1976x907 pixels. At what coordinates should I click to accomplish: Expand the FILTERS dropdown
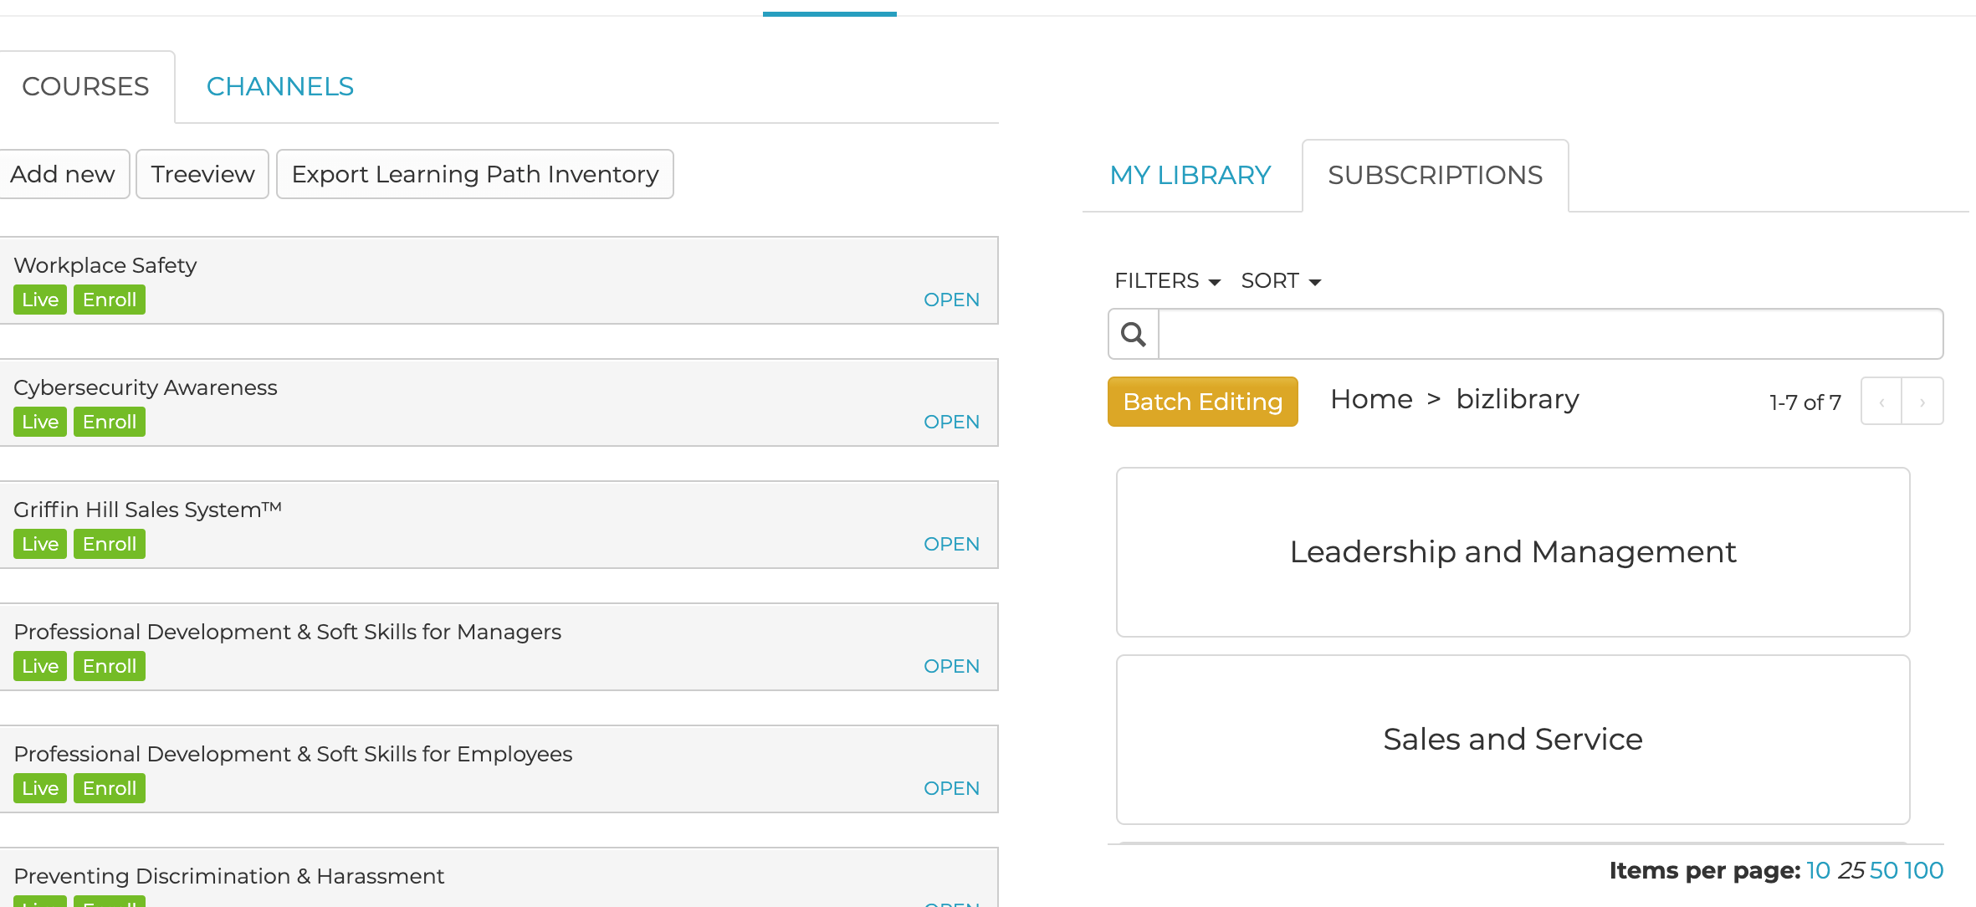tap(1167, 281)
